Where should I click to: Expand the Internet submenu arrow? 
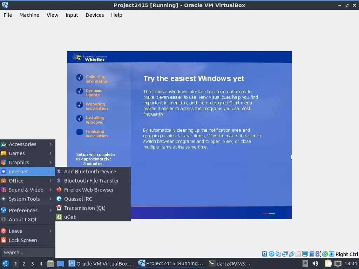[x=50, y=171]
